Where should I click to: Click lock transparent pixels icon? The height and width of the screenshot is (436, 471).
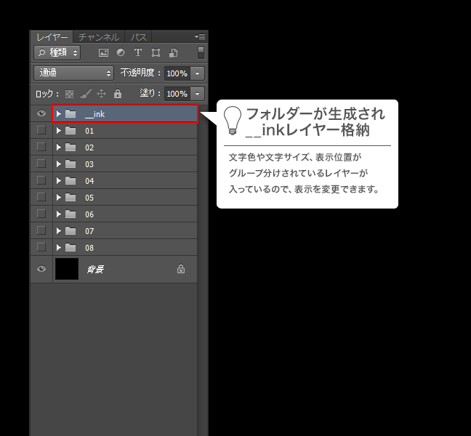[x=70, y=94]
